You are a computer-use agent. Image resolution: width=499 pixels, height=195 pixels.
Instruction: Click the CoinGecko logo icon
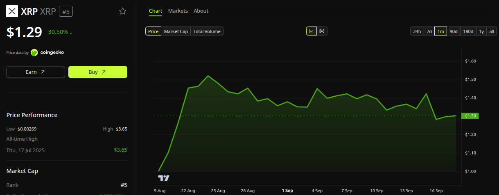click(34, 53)
